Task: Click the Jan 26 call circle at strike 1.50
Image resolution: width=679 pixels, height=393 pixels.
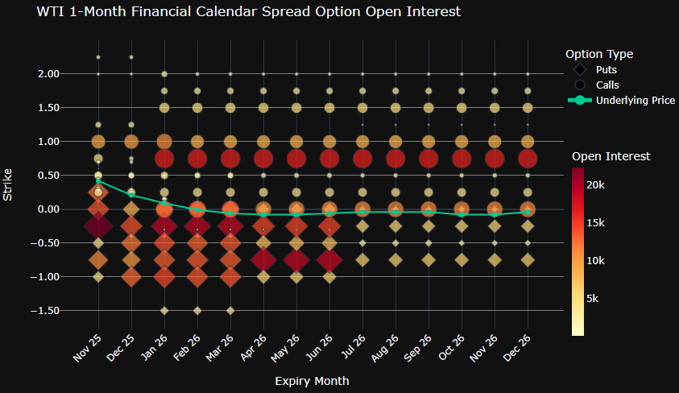Action: click(x=164, y=108)
